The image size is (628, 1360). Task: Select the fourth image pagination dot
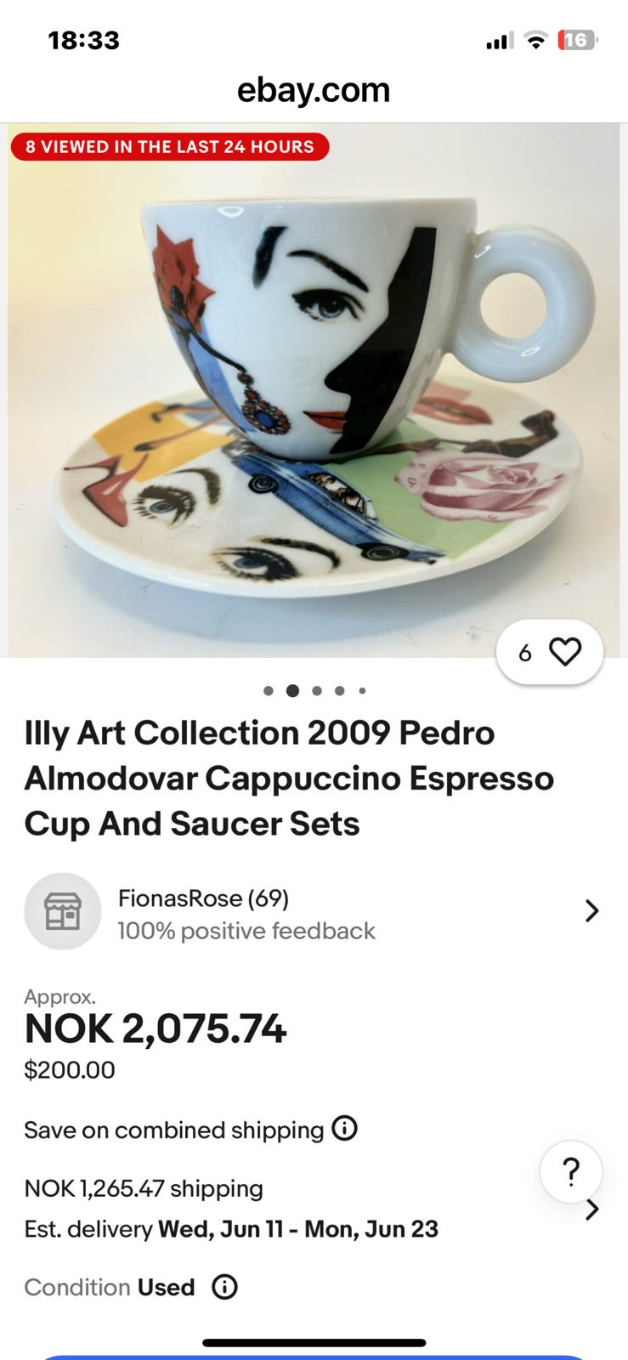coord(340,691)
